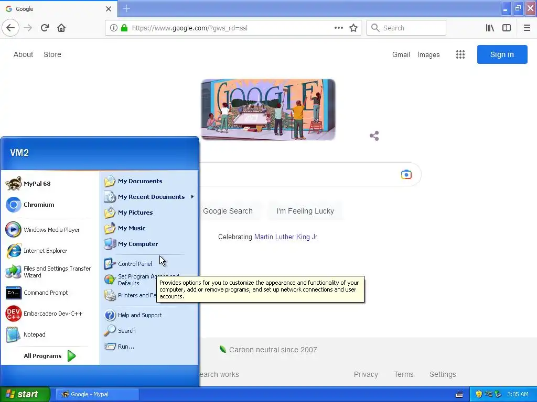Open My Pictures folder
This screenshot has width=537, height=402.
coord(149,213)
